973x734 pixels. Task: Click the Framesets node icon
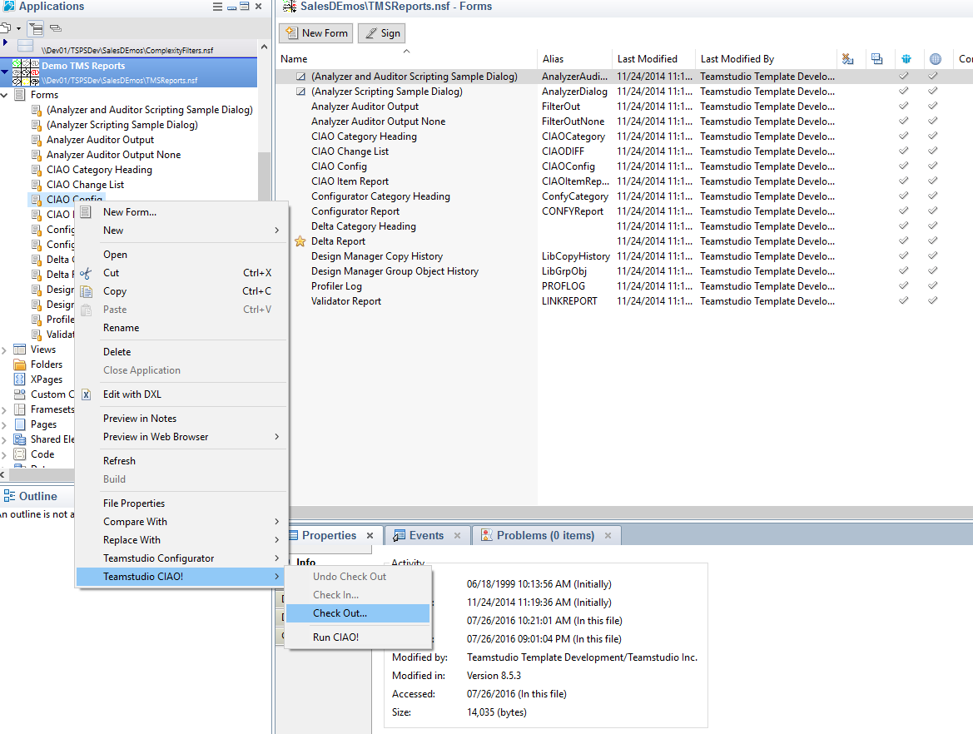[20, 409]
